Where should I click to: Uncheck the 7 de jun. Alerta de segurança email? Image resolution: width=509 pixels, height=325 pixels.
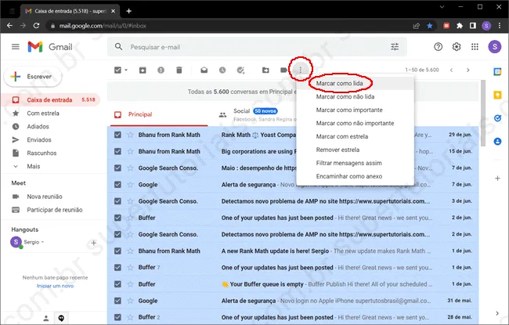pyautogui.click(x=117, y=184)
